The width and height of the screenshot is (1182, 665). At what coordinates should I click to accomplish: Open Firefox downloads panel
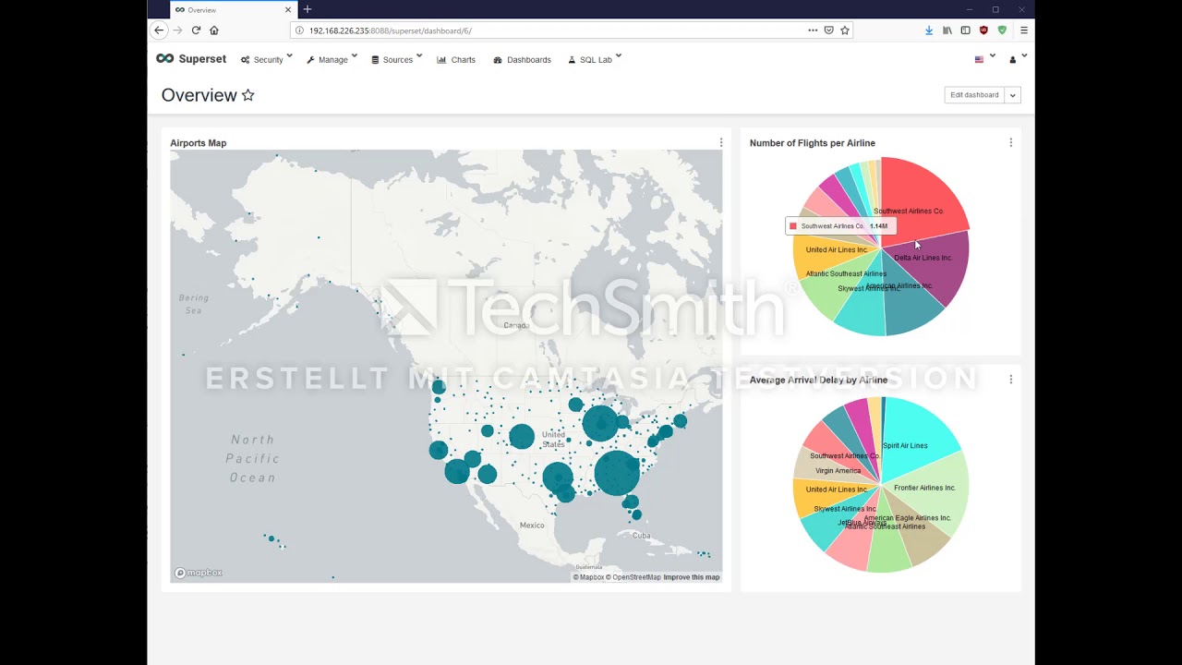[929, 30]
